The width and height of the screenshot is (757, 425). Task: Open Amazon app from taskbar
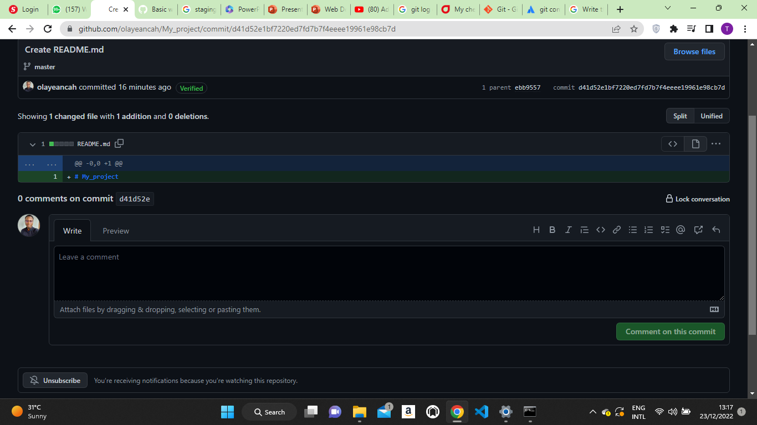point(408,412)
